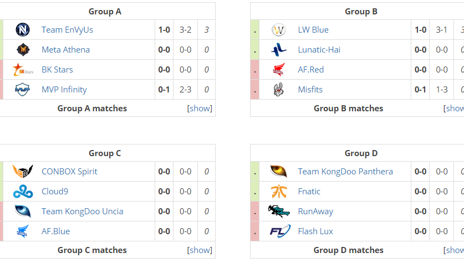Click the MVP Infinity logo icon
The width and height of the screenshot is (464, 263).
[x=23, y=90]
